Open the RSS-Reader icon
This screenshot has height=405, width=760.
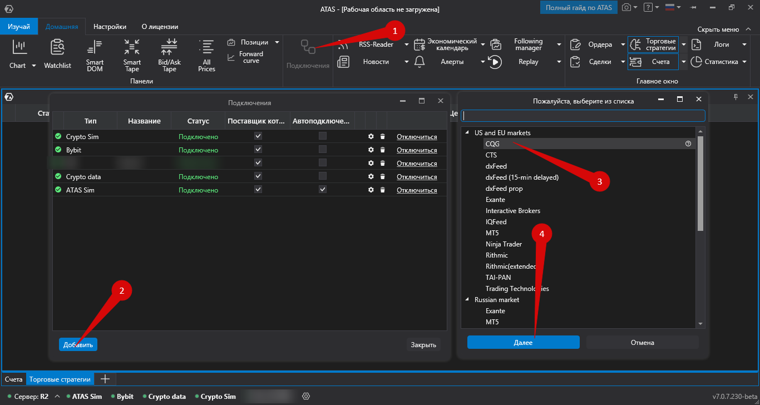(x=343, y=45)
